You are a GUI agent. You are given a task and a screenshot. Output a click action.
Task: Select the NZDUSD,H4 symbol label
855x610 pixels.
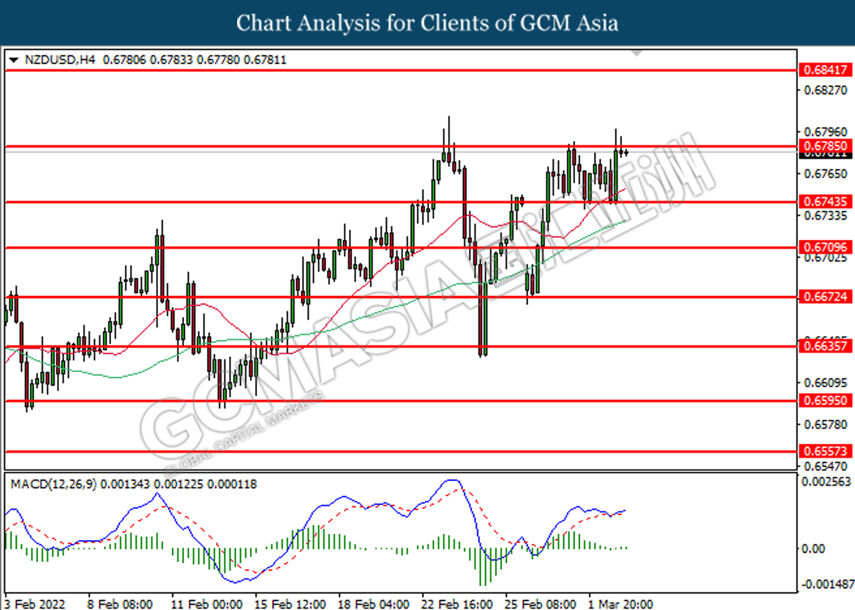click(60, 60)
